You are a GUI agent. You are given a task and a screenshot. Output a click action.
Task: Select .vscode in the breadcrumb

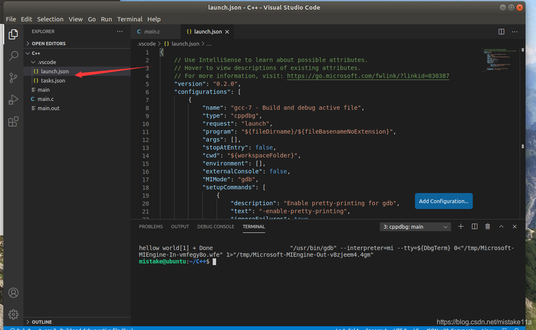tap(147, 44)
